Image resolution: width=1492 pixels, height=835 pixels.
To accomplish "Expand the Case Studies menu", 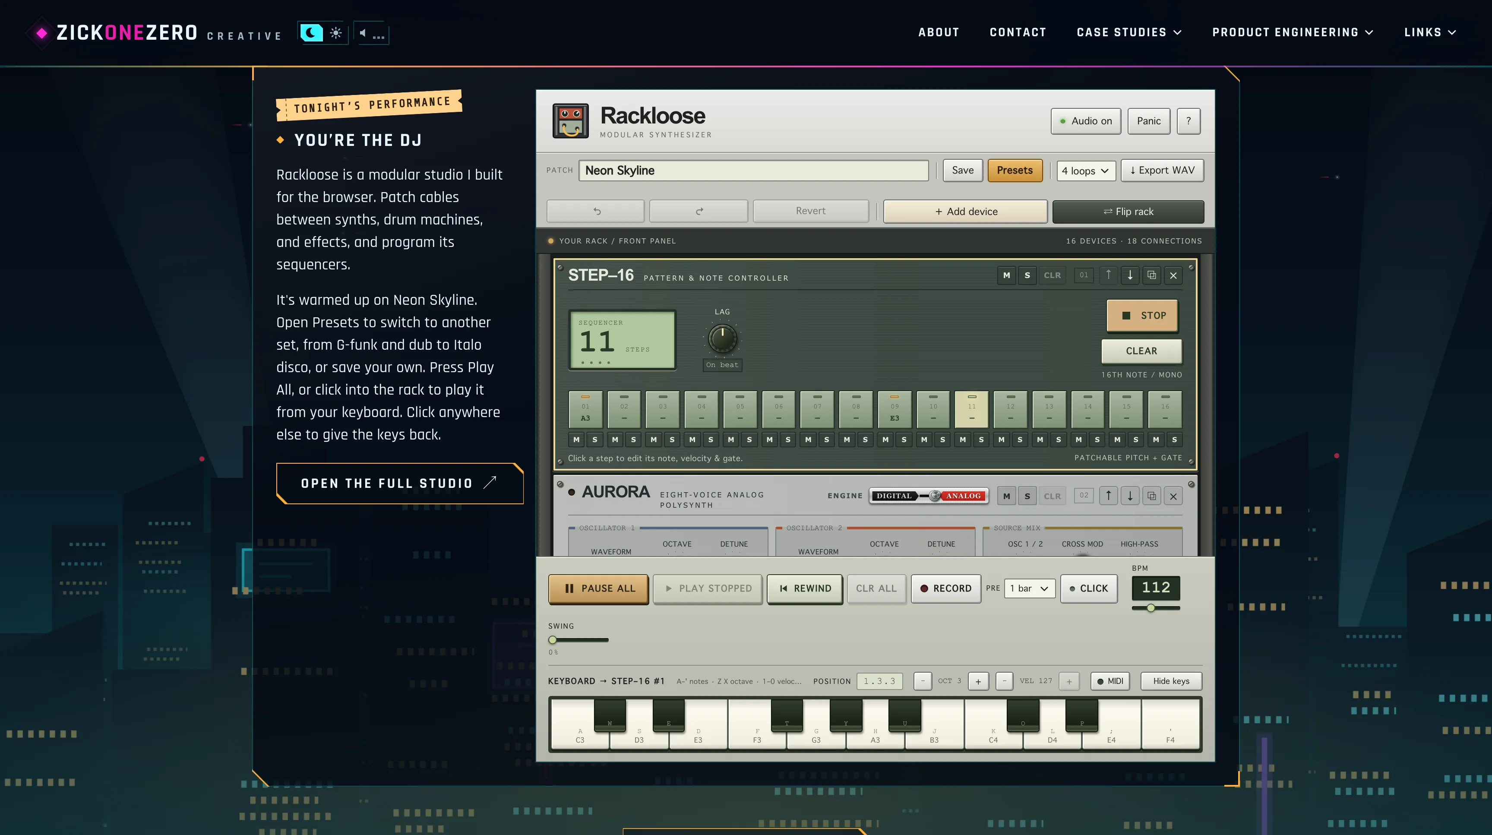I will [x=1129, y=32].
